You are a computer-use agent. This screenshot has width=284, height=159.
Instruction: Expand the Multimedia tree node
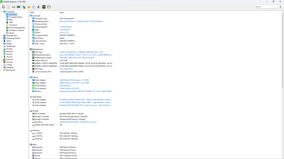coord(2,46)
